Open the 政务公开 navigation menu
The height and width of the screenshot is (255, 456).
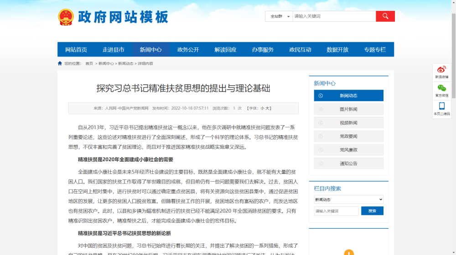coord(188,50)
